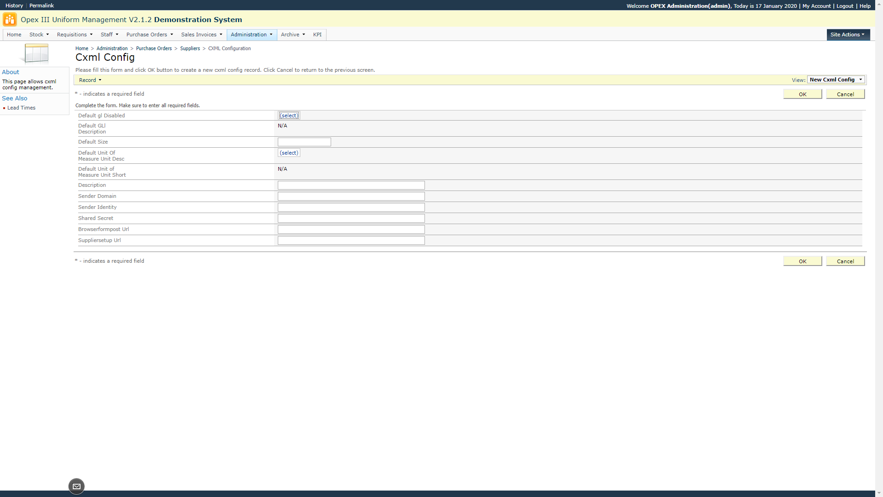883x497 pixels.
Task: Open the Stock menu
Action: coord(39,35)
